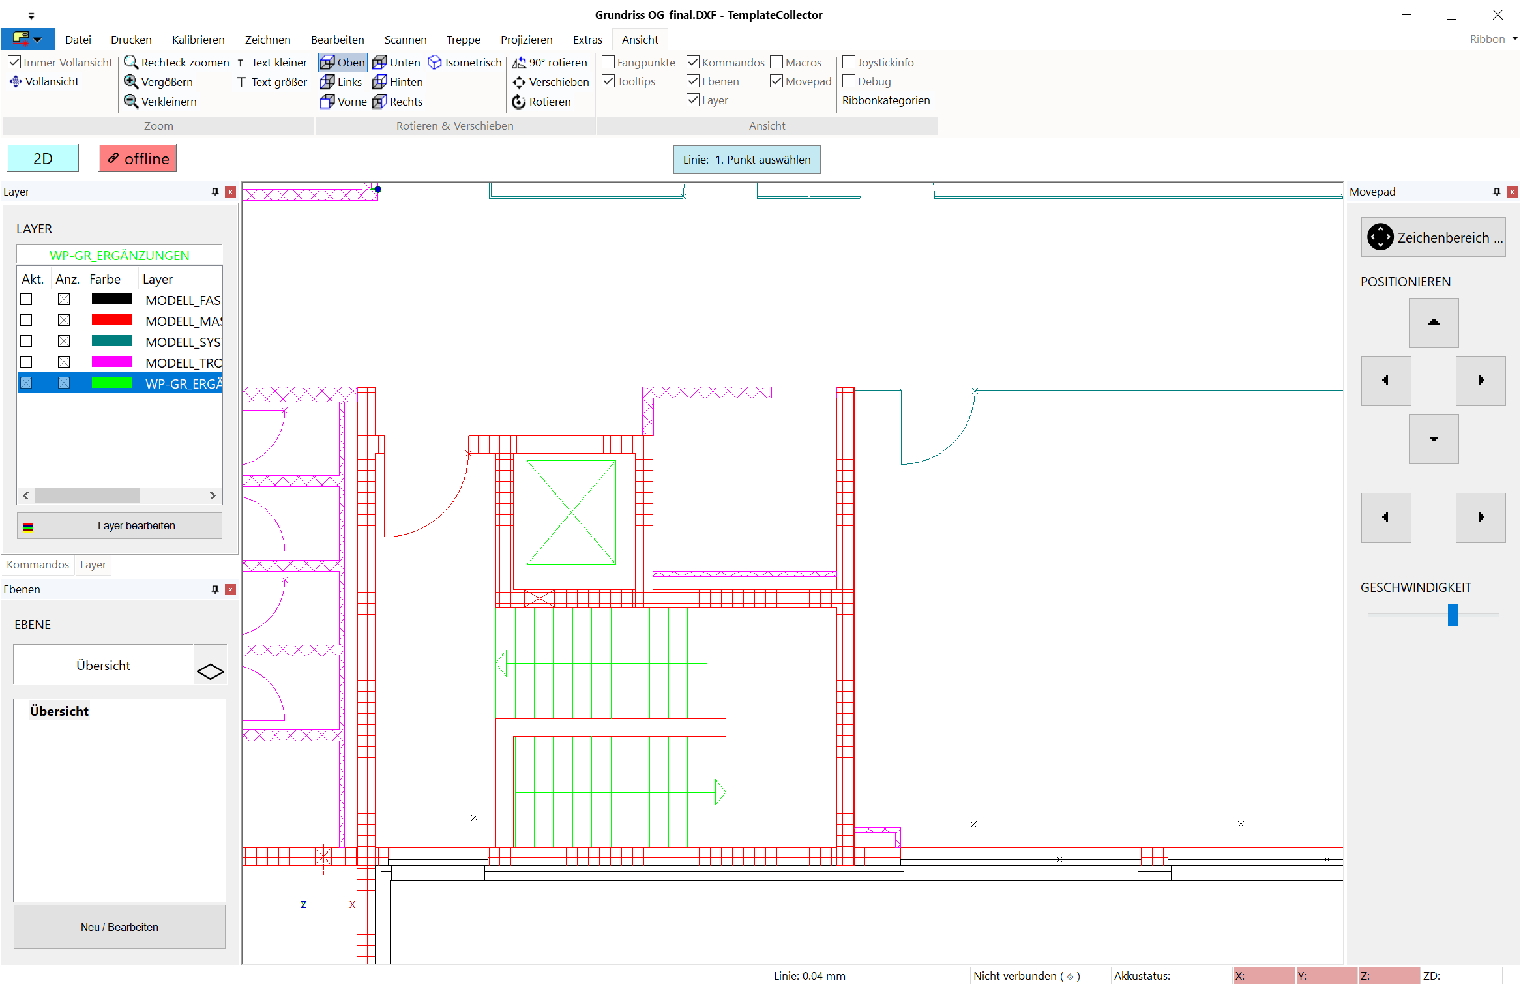Pin the Layer panel
This screenshot has height=985, width=1521.
[x=215, y=192]
